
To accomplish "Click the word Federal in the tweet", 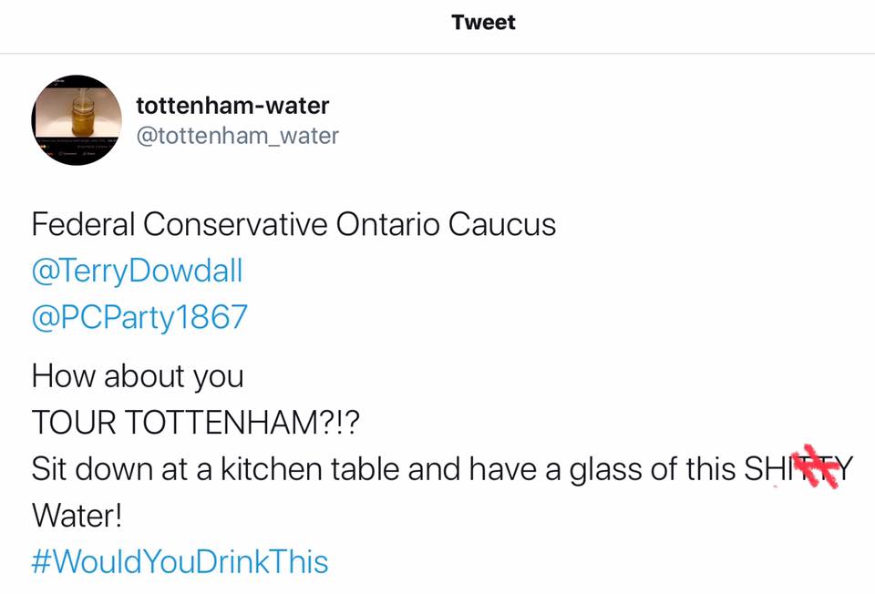I will [83, 224].
